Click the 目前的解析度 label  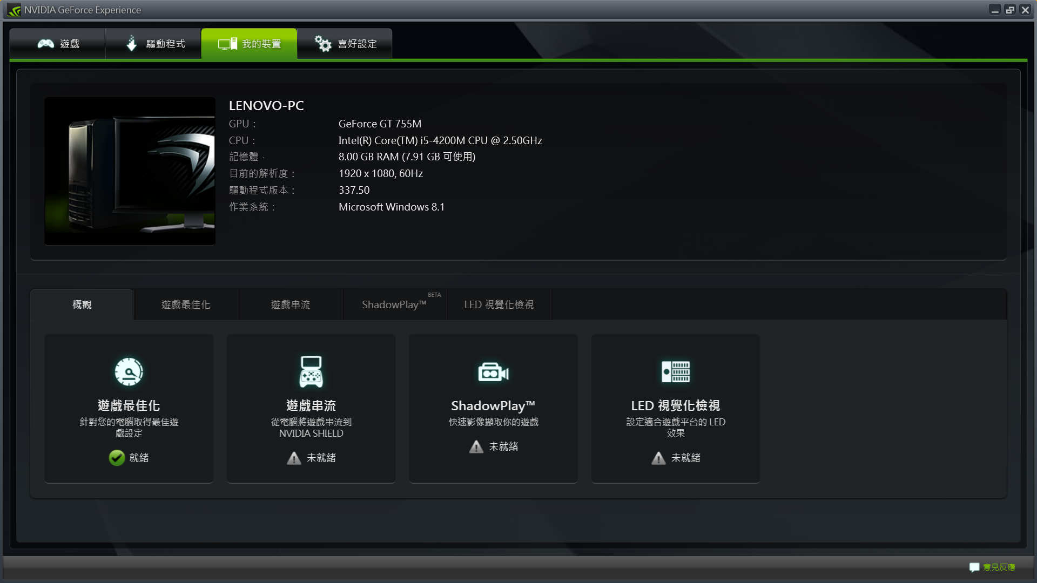pos(262,173)
